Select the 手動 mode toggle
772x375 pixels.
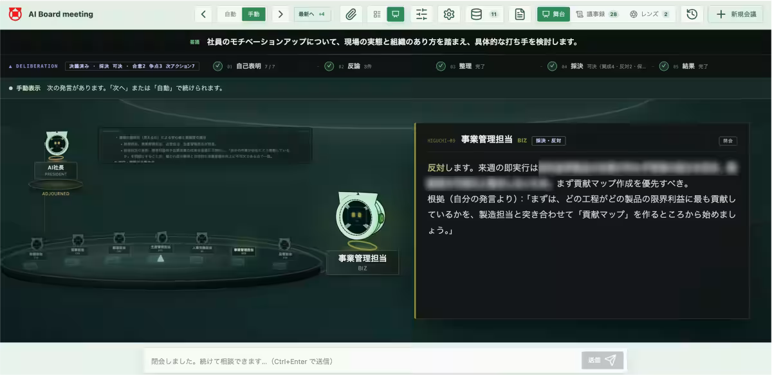pos(253,14)
